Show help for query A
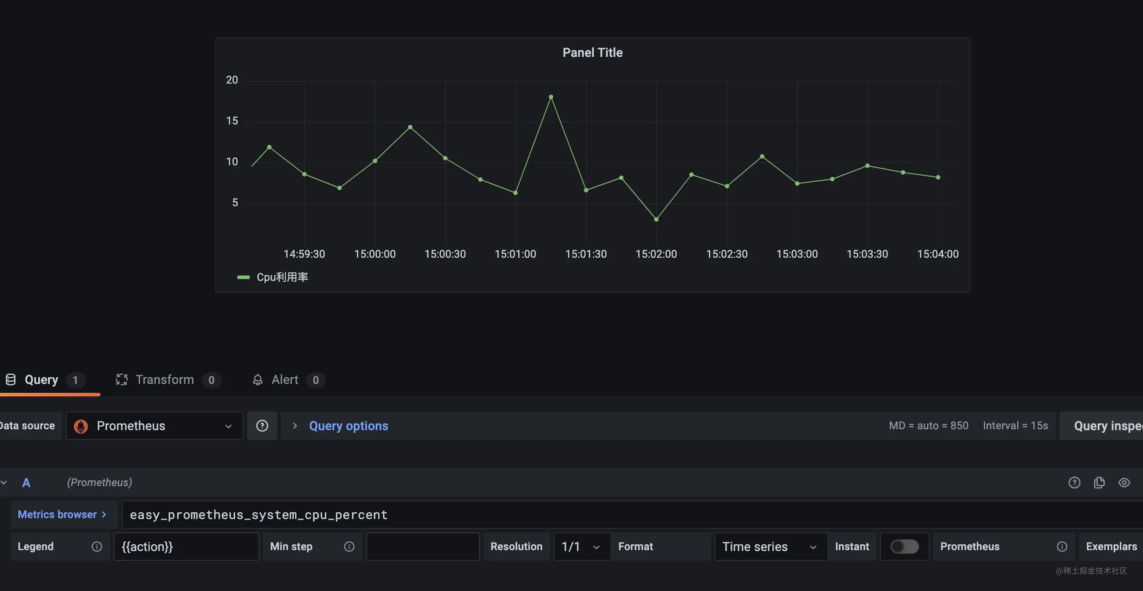The height and width of the screenshot is (591, 1143). [x=1075, y=483]
